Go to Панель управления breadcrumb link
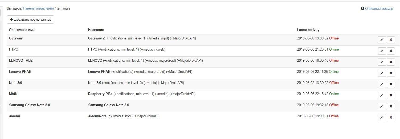This screenshot has height=139, width=400. click(38, 8)
